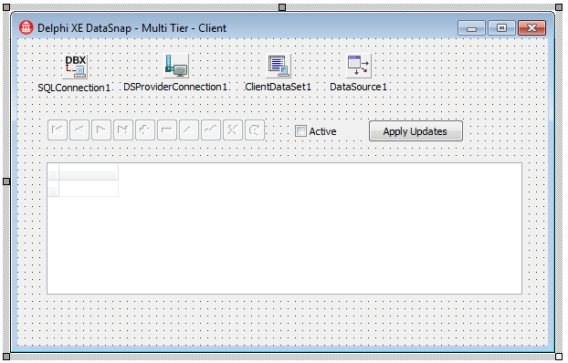Click the Apply Updates button
568x363 pixels.
pos(415,131)
